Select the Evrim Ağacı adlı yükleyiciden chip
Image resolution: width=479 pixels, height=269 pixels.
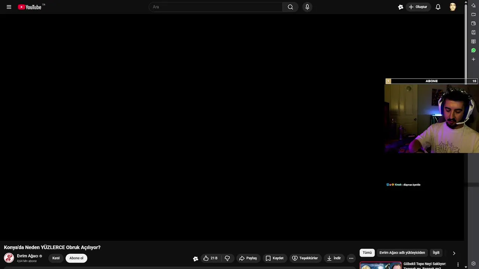402,253
